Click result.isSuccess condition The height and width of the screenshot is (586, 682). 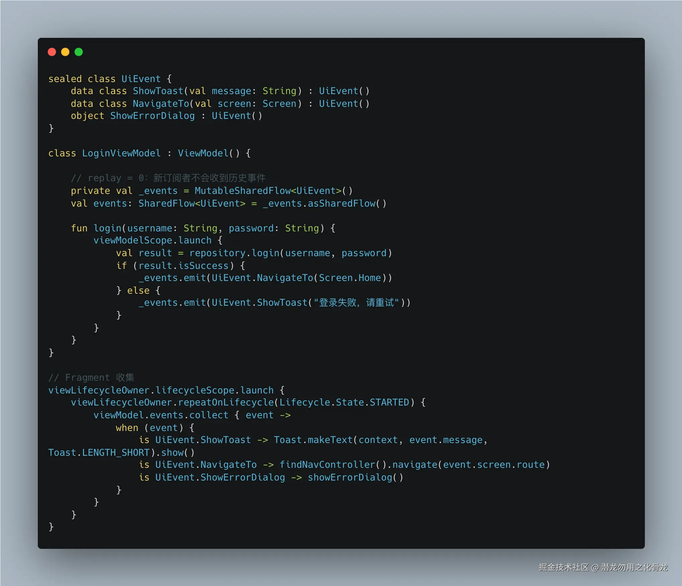click(x=183, y=266)
